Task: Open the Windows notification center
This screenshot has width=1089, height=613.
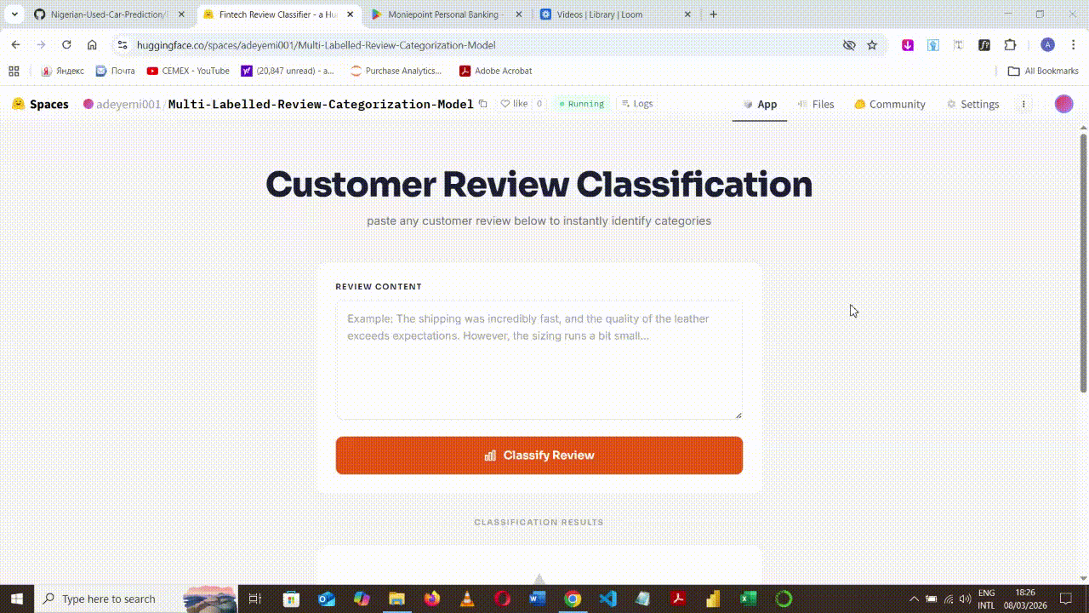Action: [1067, 599]
